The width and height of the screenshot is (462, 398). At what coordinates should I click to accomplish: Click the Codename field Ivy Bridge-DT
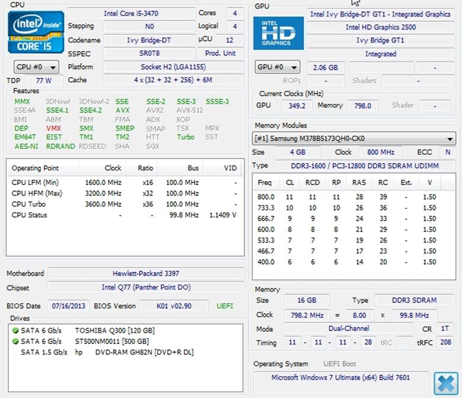tap(149, 40)
